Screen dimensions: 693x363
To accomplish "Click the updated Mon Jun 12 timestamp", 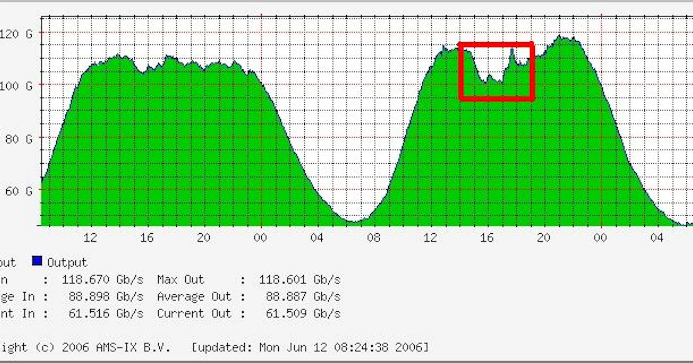I will click(x=310, y=347).
